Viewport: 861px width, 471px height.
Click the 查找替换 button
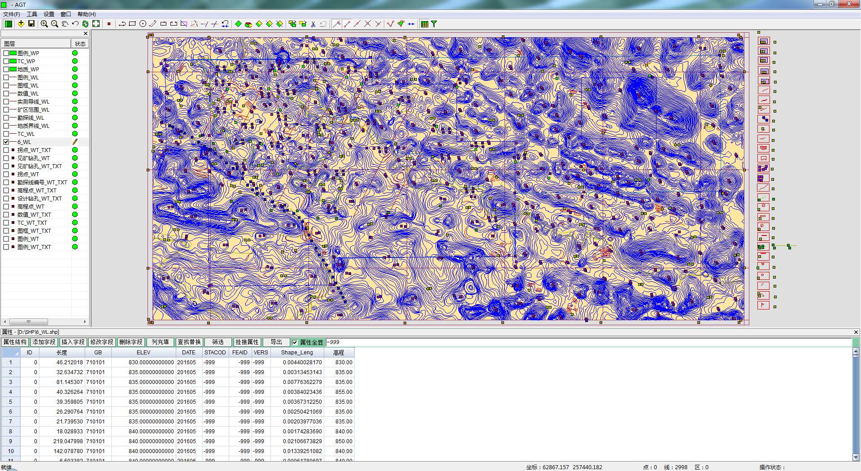[189, 342]
